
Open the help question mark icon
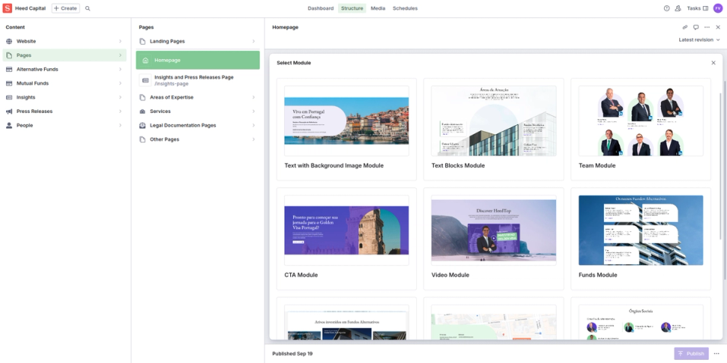(x=667, y=8)
